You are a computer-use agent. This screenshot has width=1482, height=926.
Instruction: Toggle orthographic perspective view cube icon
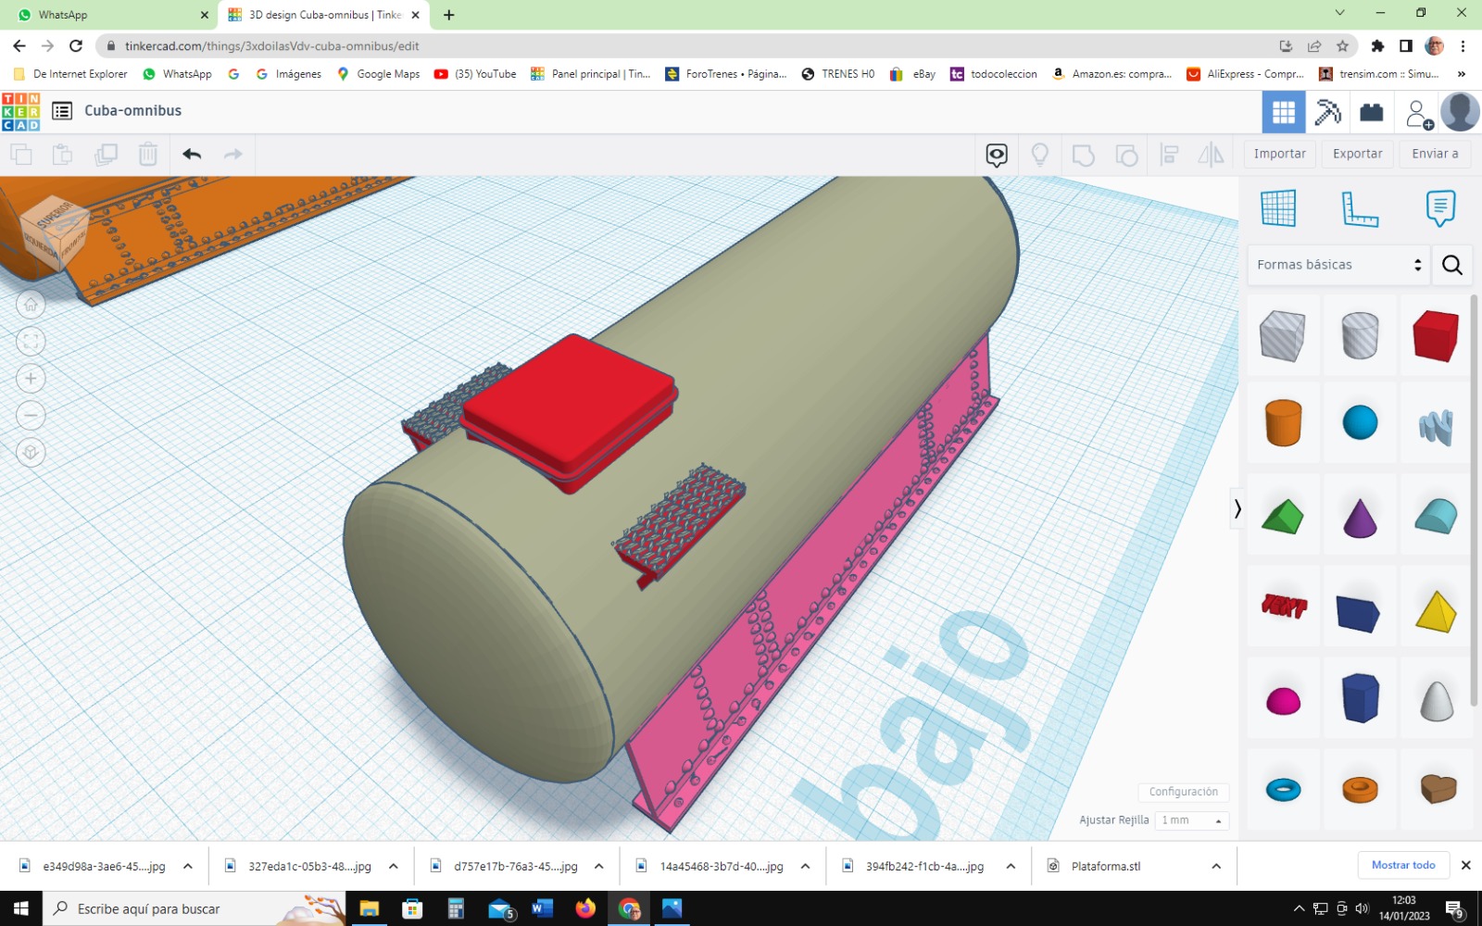click(31, 452)
